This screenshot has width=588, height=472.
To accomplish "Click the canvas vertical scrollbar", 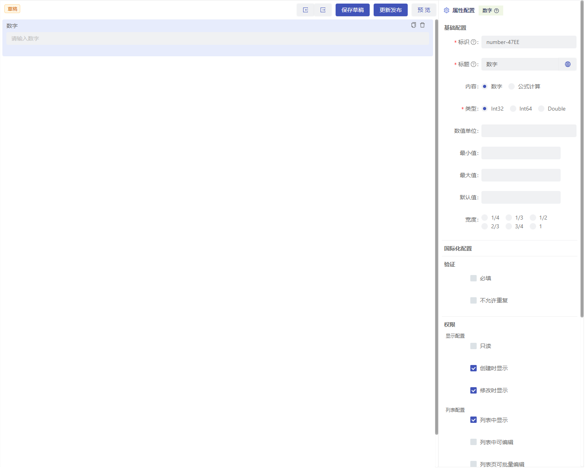I will (437, 227).
